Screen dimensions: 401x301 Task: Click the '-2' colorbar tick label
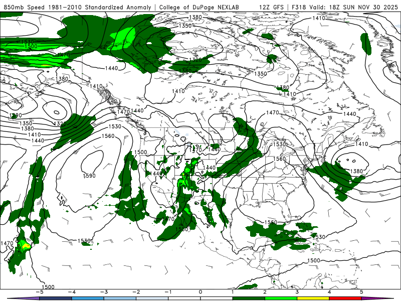(136, 292)
